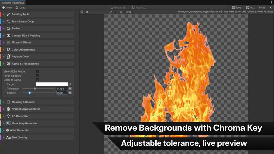
Task: Click the Alpha & Transparency icon
Action: (8, 64)
